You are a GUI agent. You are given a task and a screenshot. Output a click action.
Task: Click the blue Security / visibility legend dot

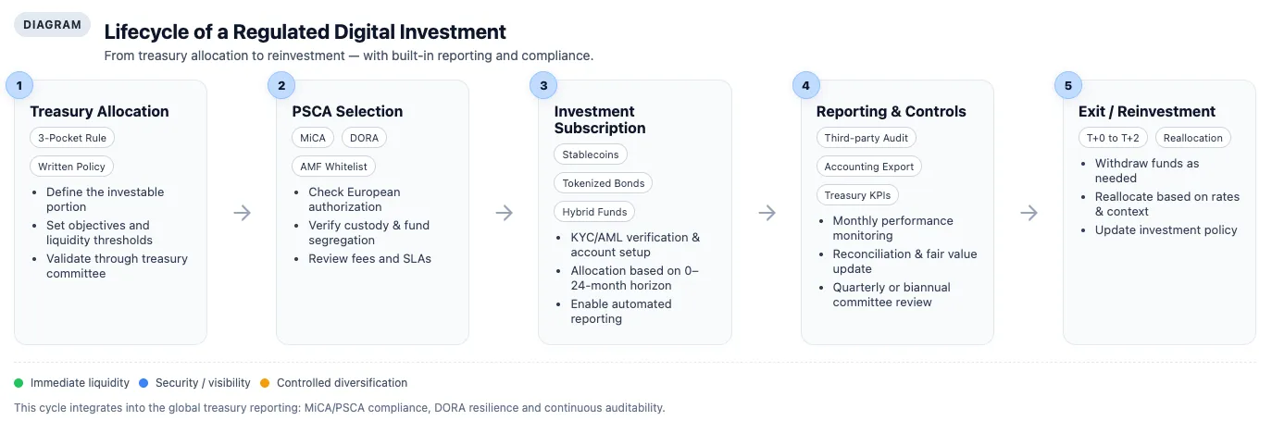pyautogui.click(x=143, y=383)
